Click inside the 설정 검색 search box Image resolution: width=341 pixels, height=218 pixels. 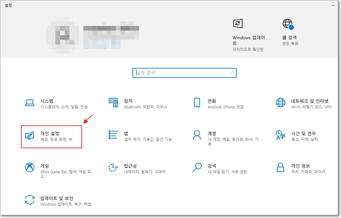pyautogui.click(x=180, y=73)
